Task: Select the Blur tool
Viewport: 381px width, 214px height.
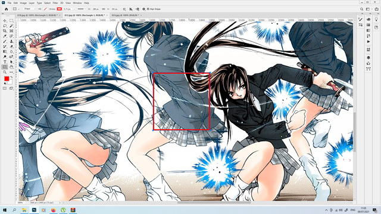Action: (11, 52)
